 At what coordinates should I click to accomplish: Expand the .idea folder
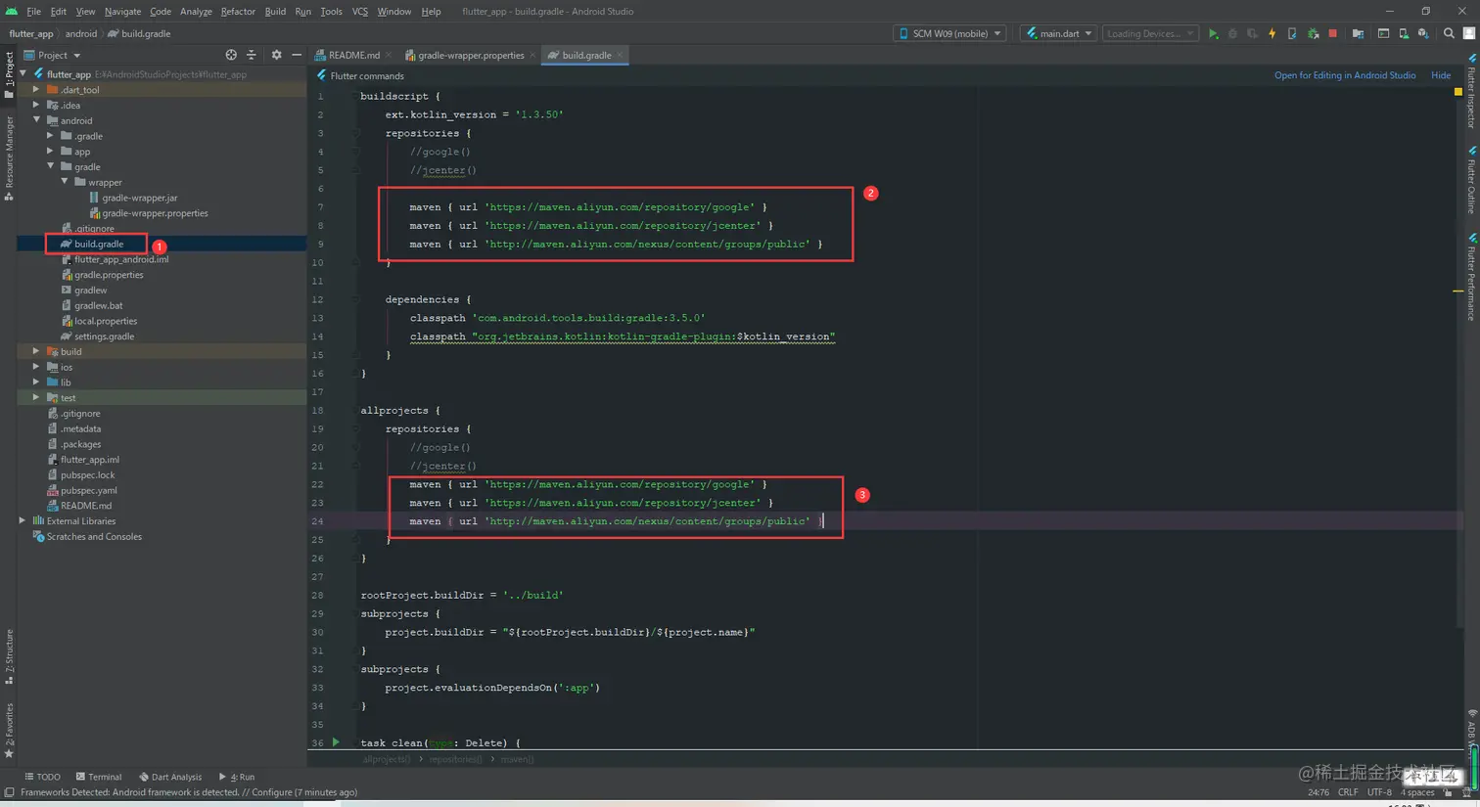pos(36,106)
